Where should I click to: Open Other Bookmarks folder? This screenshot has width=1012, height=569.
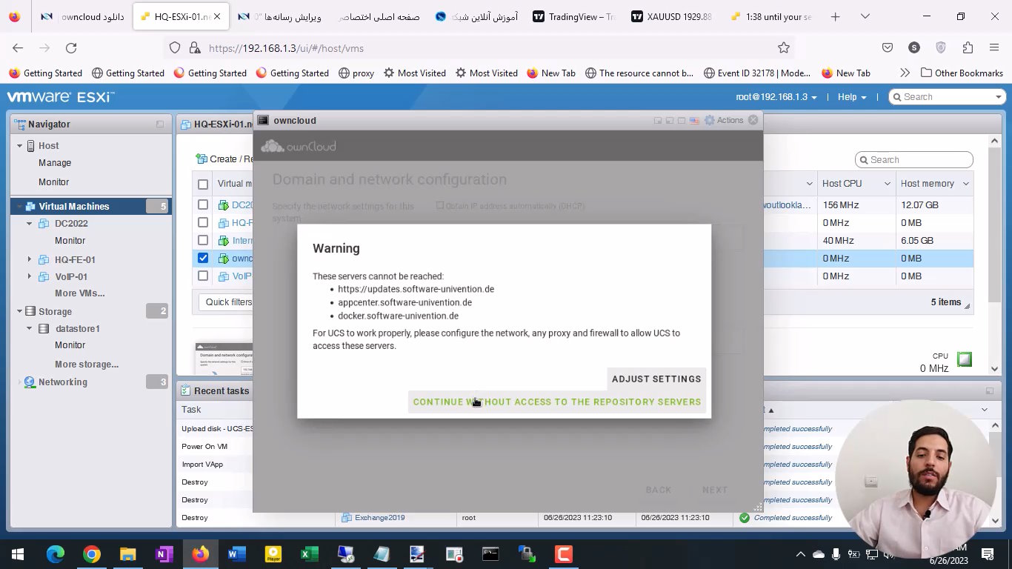click(962, 73)
